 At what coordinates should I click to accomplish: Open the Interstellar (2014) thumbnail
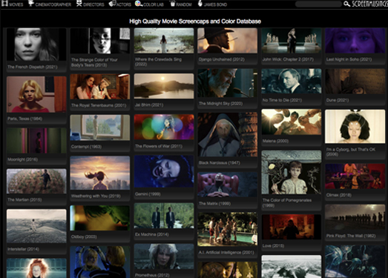(36, 226)
